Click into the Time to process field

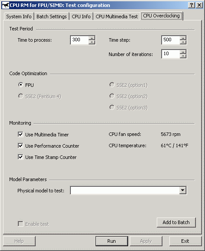tap(79, 40)
